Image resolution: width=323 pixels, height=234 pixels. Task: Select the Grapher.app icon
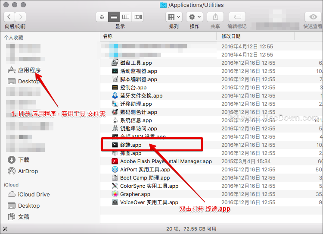coord(115,194)
